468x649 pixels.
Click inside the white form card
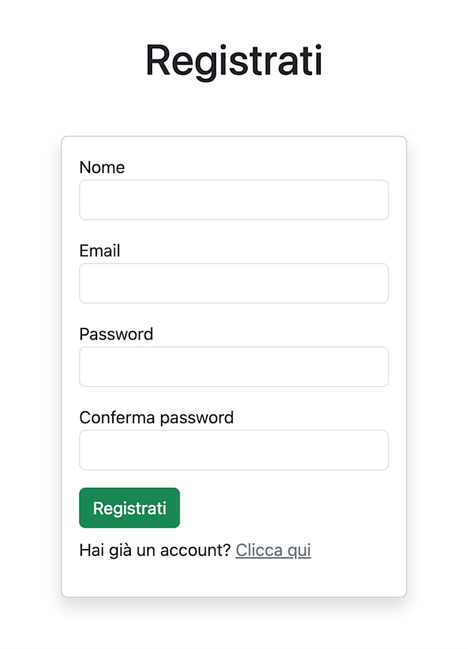click(x=233, y=579)
